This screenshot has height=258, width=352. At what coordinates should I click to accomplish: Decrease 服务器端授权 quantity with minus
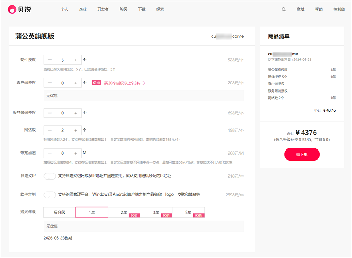tap(50, 113)
